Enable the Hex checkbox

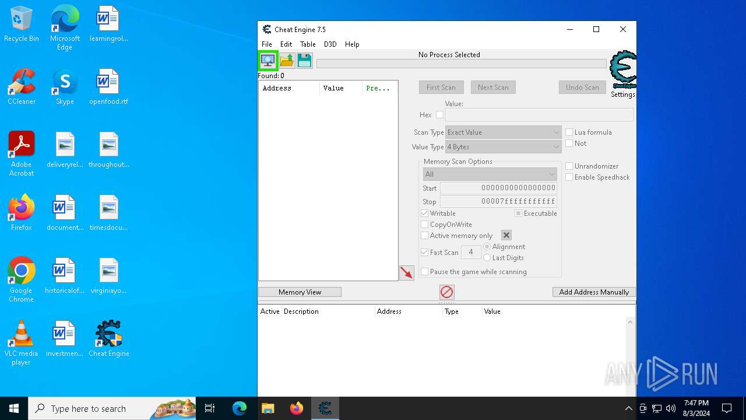click(439, 115)
